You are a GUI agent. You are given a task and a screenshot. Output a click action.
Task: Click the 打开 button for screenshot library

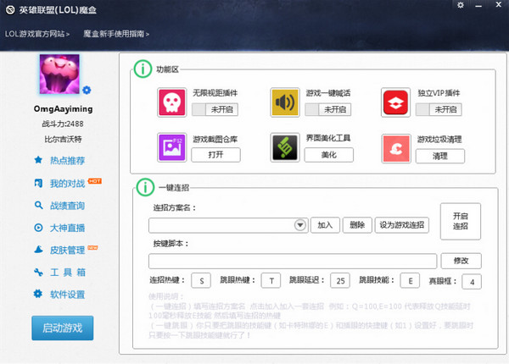click(215, 155)
